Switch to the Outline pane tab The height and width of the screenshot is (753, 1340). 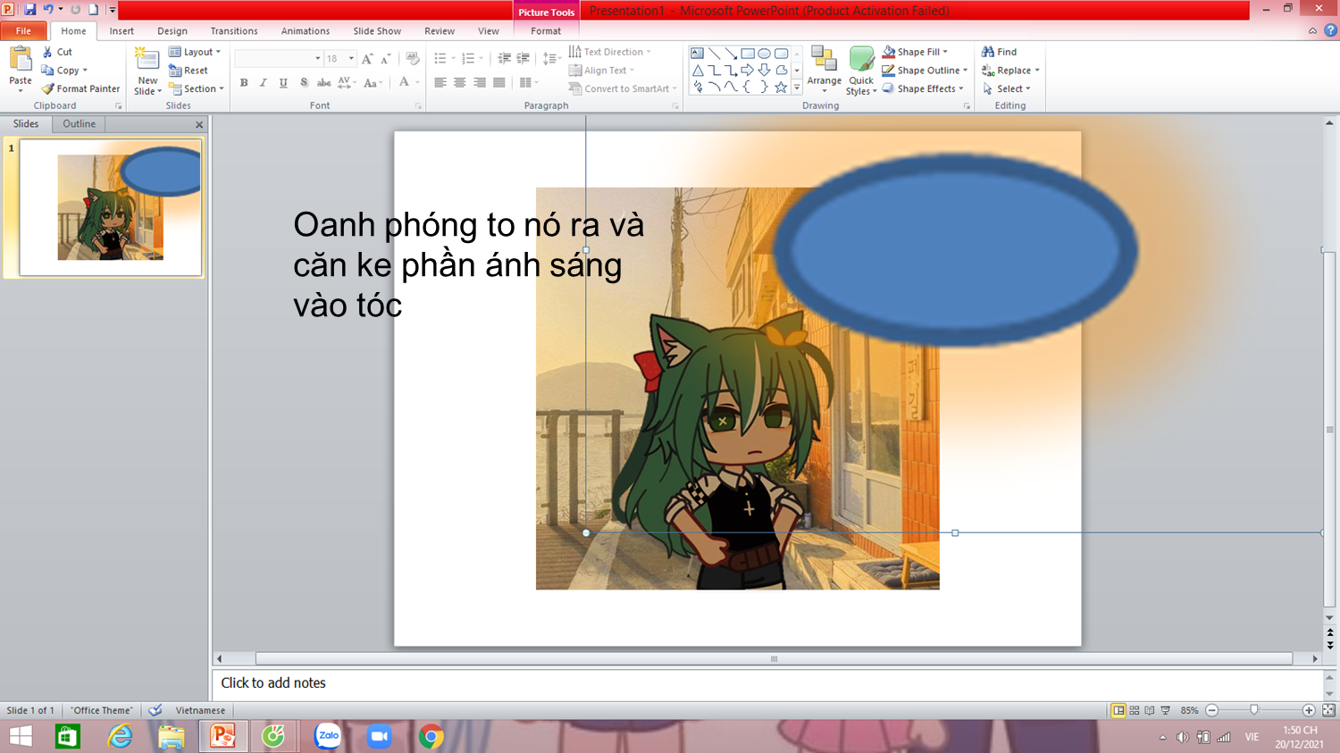(79, 124)
